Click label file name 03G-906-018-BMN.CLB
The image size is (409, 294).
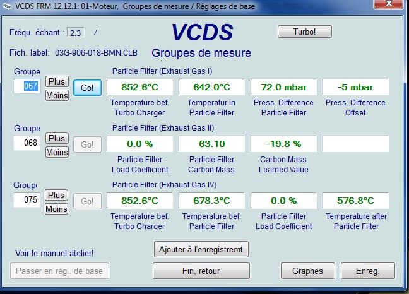point(96,53)
